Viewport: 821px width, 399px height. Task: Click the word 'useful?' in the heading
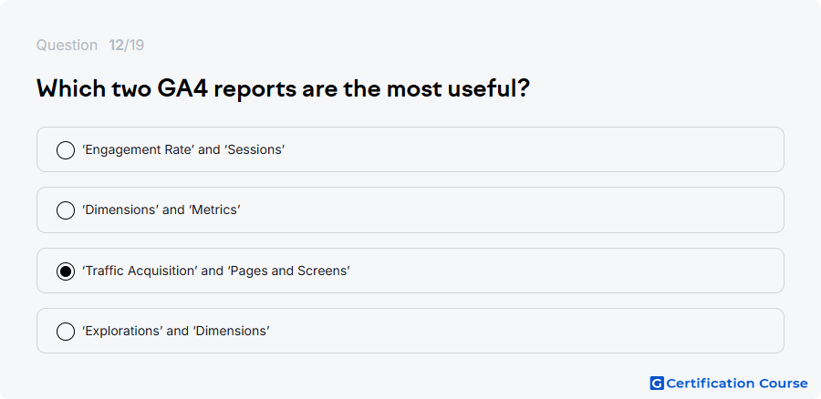[489, 89]
